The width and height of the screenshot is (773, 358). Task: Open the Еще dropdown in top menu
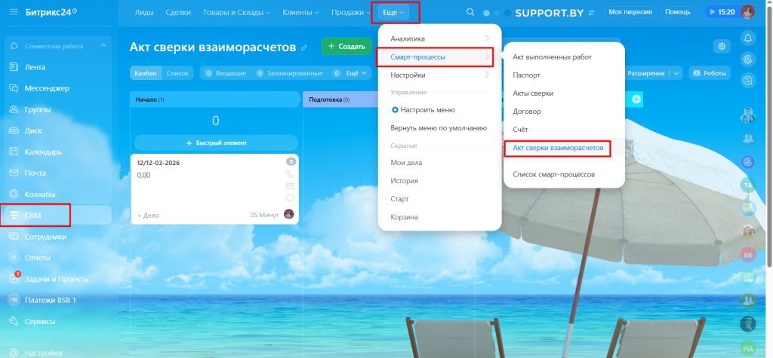[x=393, y=12]
